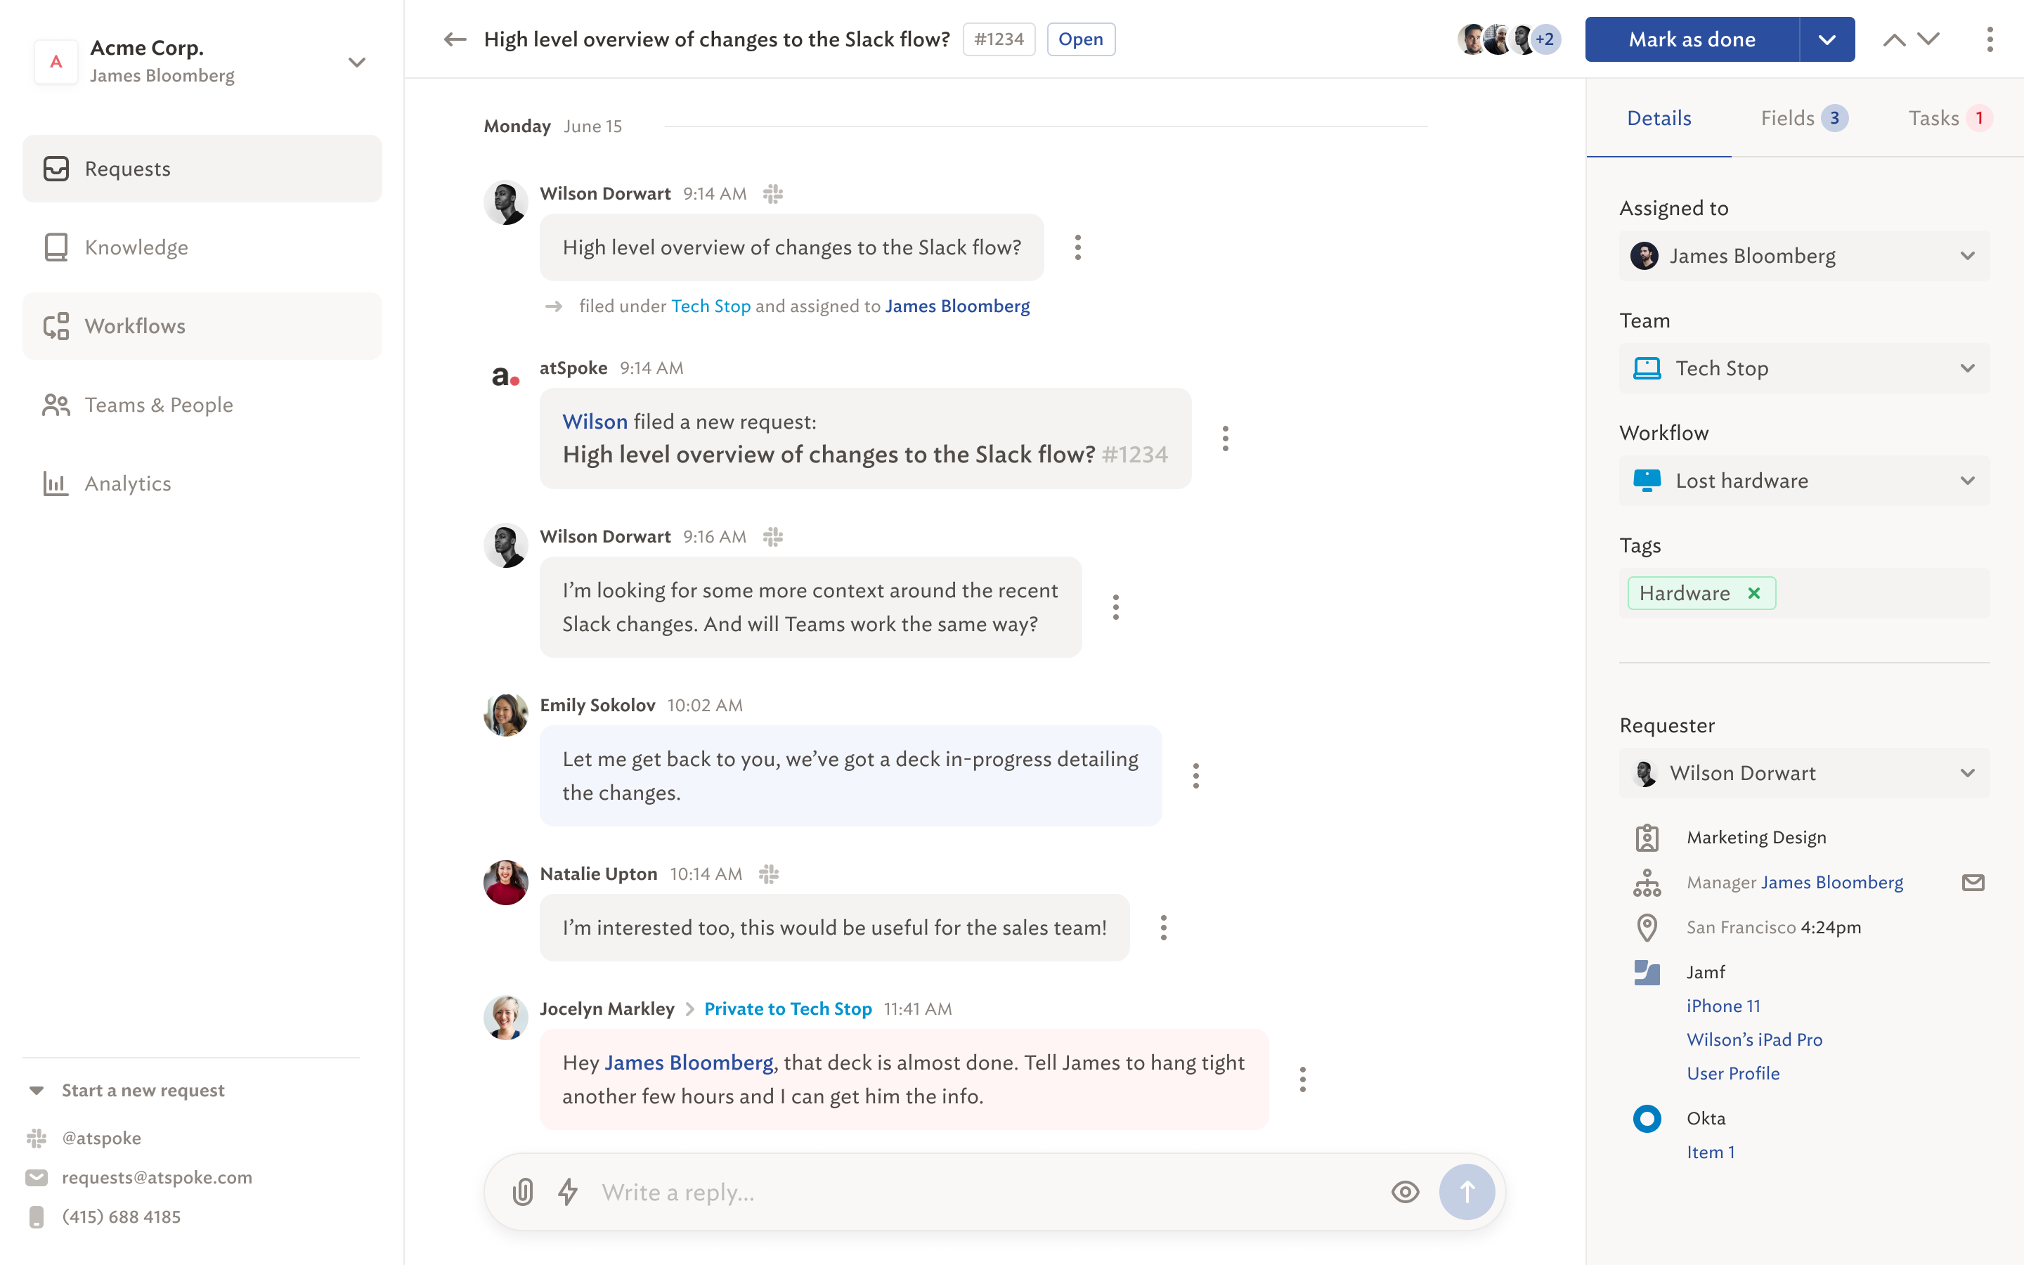The height and width of the screenshot is (1265, 2024).
Task: Collapse the Start a new request section
Action: pyautogui.click(x=37, y=1090)
